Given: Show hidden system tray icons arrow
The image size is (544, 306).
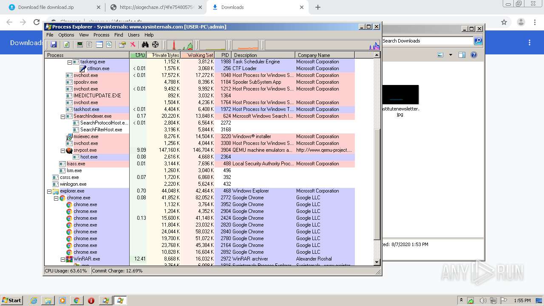Looking at the screenshot, I should [x=461, y=300].
